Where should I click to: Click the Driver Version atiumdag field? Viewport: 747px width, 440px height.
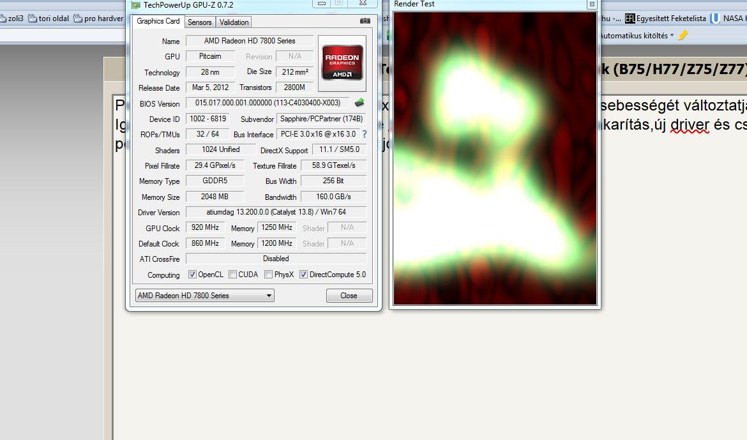click(276, 212)
